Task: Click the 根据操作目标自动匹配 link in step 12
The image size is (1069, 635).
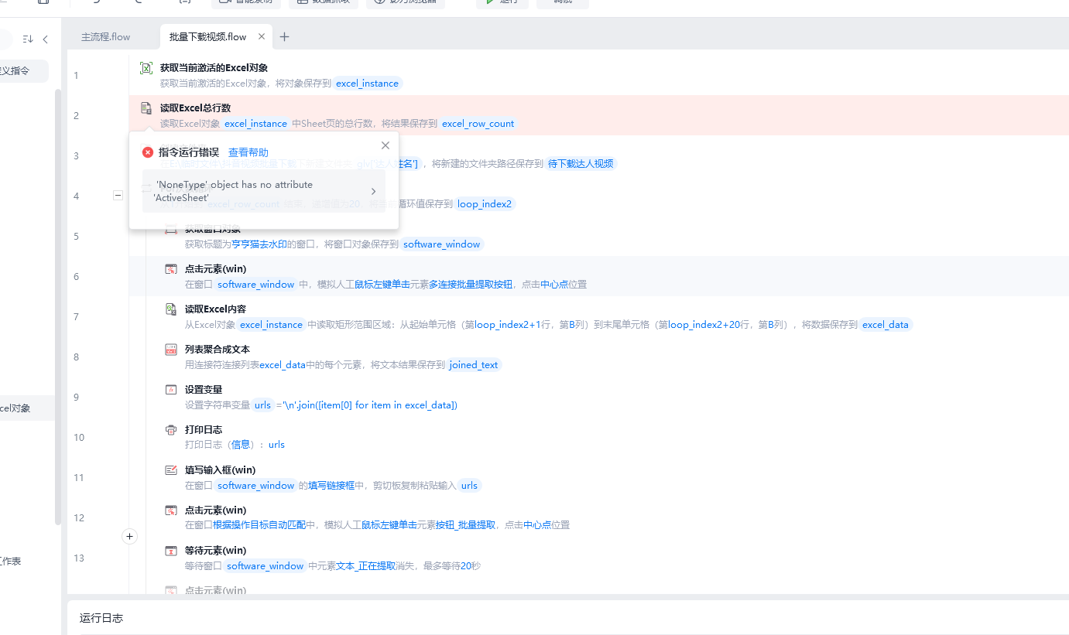Action: click(259, 525)
